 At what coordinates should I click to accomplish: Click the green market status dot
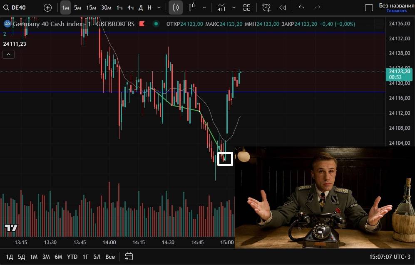tap(156, 24)
